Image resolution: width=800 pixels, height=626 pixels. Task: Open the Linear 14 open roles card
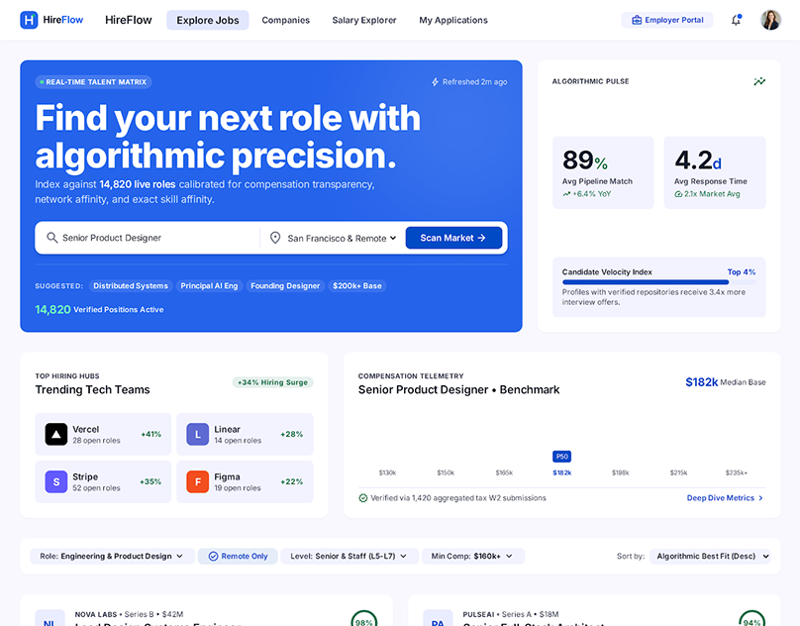click(245, 434)
